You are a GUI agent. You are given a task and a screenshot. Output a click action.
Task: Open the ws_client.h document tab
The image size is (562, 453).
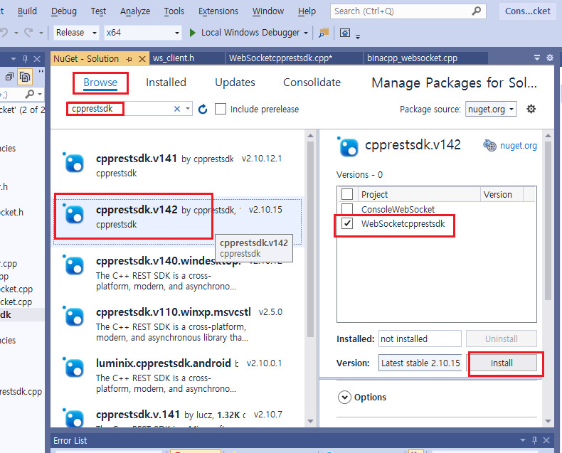(188, 58)
